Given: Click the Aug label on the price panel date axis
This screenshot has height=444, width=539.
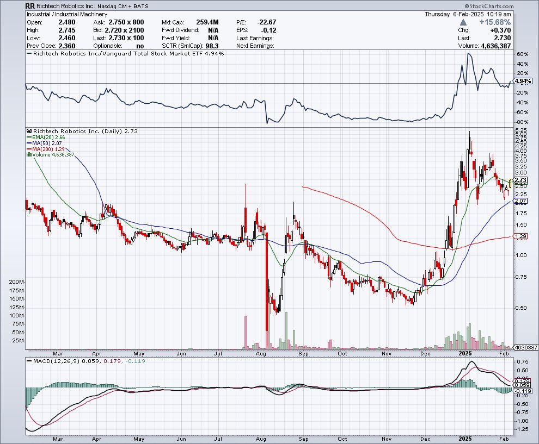Looking at the screenshot, I should pyautogui.click(x=261, y=354).
